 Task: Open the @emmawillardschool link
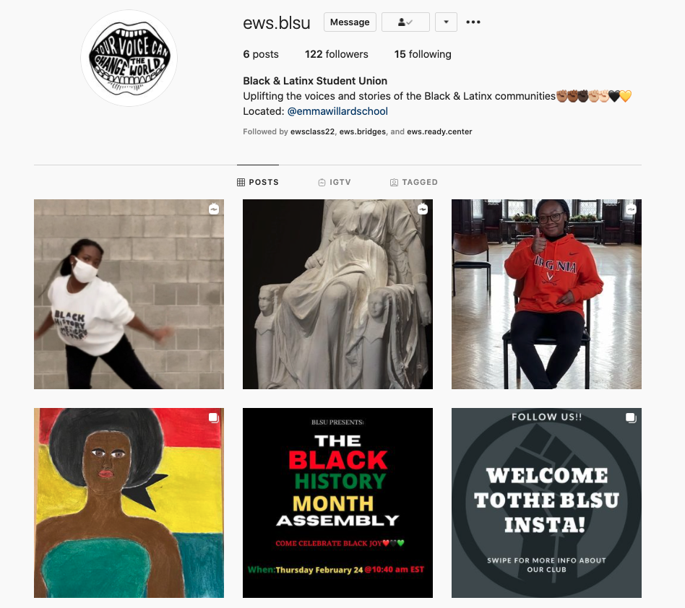pos(337,111)
